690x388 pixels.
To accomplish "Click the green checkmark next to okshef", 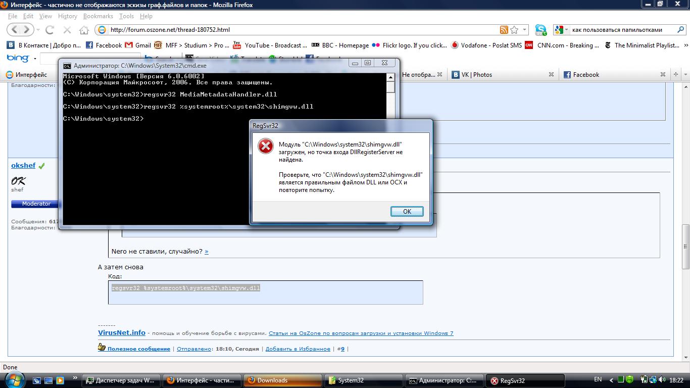I will [x=42, y=166].
